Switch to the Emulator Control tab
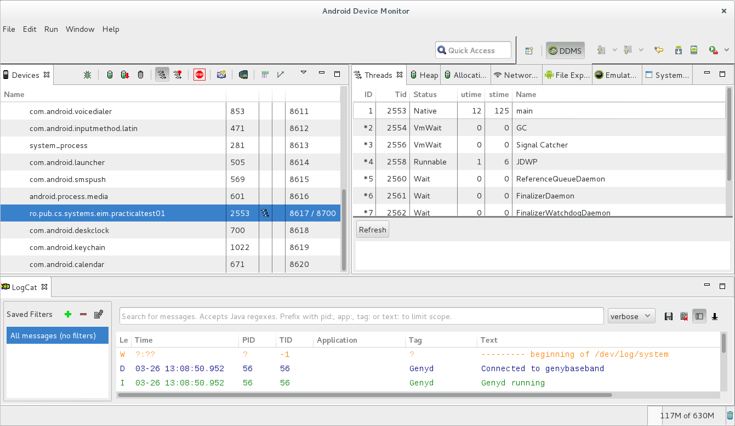The width and height of the screenshot is (735, 426). [x=617, y=75]
